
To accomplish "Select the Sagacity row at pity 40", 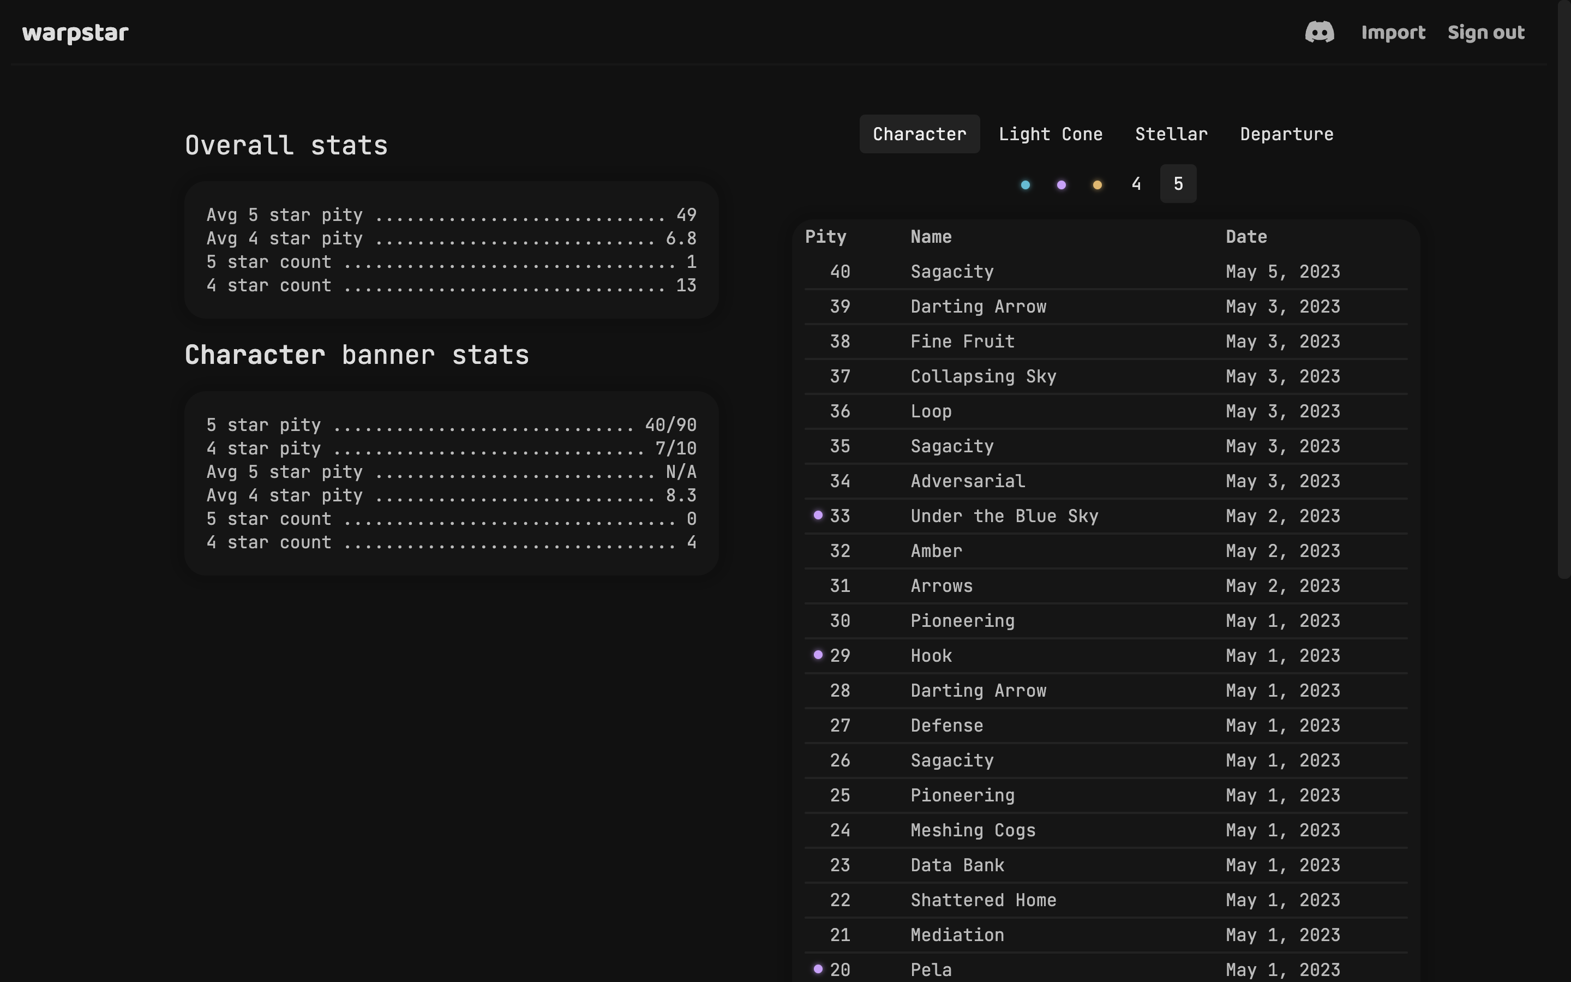I will [1104, 272].
